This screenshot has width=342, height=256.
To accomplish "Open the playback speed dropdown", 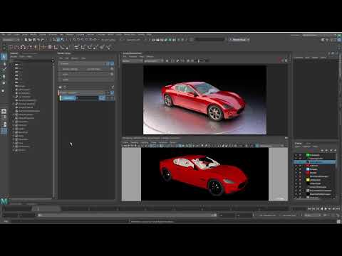I will [x=312, y=215].
